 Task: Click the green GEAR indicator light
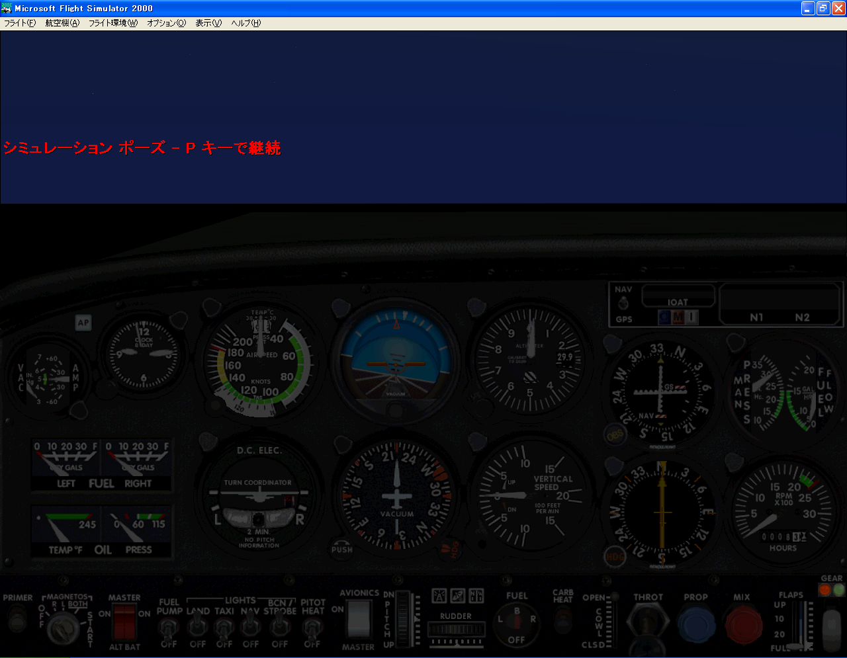click(839, 590)
